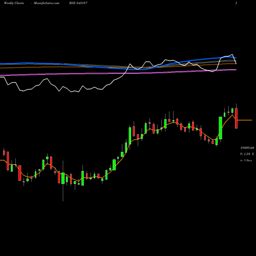This screenshot has width=256, height=256.
Task: Click the 'V: 1.58 X' volume text
Action: 247,154
